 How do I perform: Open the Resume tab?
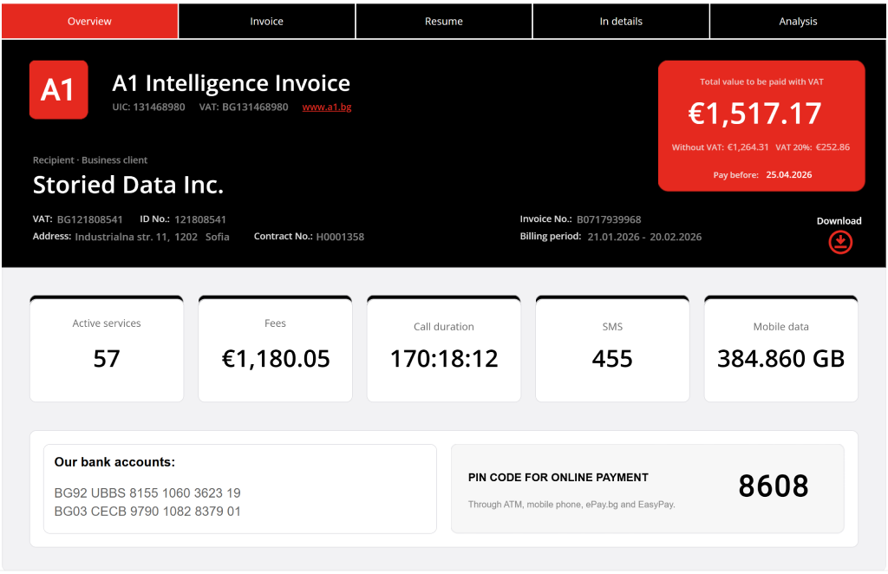pyautogui.click(x=444, y=22)
